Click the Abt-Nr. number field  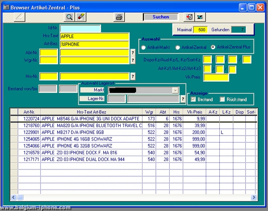pos(49,53)
